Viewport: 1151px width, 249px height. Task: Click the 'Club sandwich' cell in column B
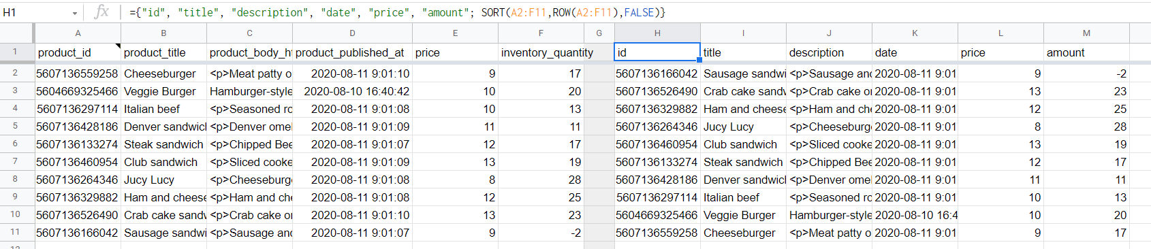(163, 162)
